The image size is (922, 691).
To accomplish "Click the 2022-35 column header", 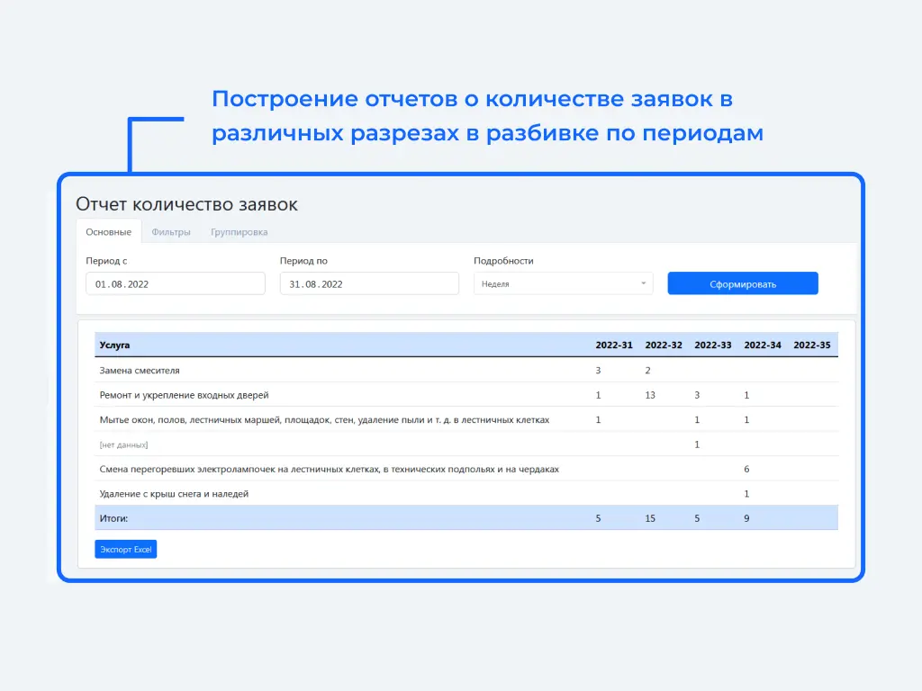I will coord(812,345).
